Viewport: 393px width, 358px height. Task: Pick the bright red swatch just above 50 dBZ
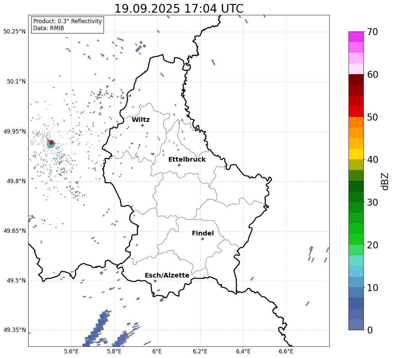pos(356,112)
